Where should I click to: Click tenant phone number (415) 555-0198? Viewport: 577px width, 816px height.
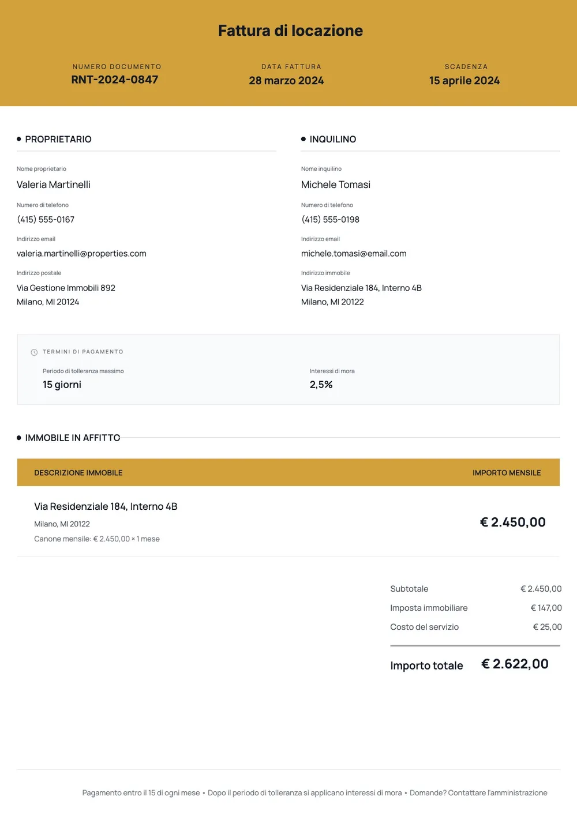(330, 220)
